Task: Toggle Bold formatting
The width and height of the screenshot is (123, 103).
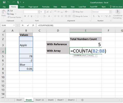Action: click(x=25, y=16)
